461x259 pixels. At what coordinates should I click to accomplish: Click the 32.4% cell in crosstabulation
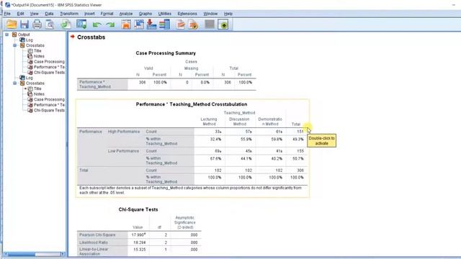[216, 139]
